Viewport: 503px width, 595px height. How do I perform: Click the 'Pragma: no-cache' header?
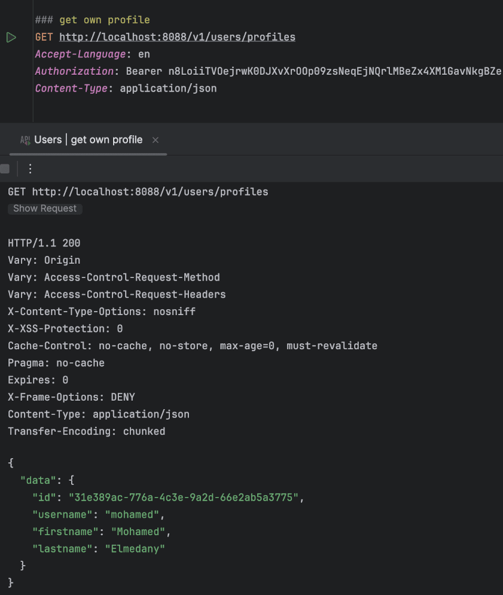tap(56, 363)
